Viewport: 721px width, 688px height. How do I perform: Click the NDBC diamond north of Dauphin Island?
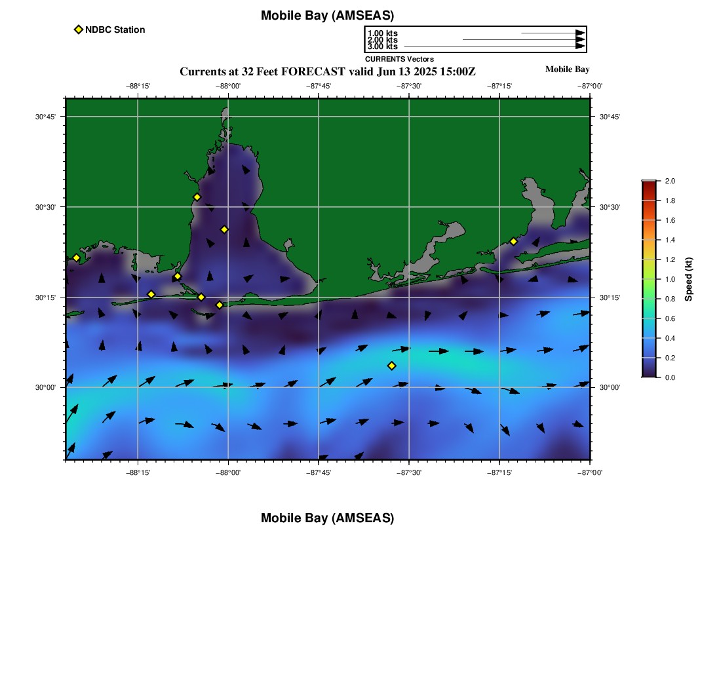[x=178, y=277]
